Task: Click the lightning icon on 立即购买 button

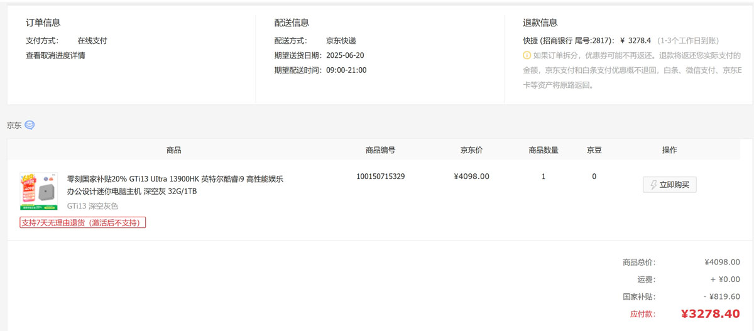Action: [x=653, y=185]
